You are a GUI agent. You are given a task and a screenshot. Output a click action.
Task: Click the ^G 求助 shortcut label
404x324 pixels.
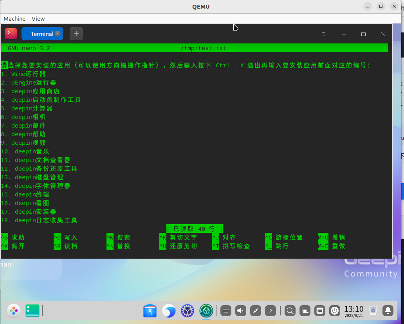tap(13, 238)
